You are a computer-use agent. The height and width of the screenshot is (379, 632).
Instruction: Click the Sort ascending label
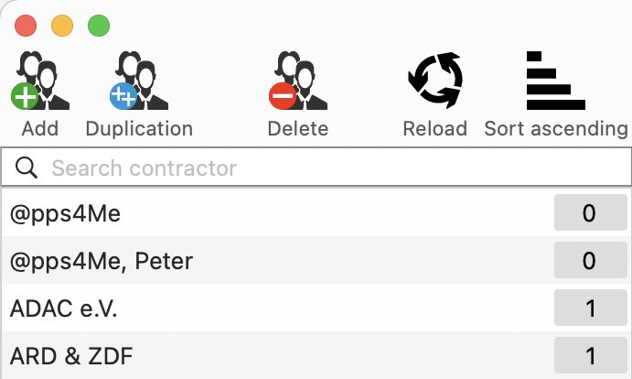pos(556,129)
